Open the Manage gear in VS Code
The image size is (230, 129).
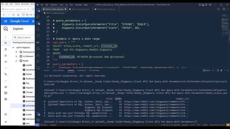(38, 120)
